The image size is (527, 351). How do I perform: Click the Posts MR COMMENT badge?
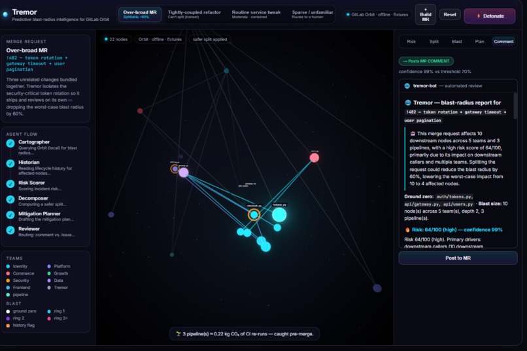426,61
